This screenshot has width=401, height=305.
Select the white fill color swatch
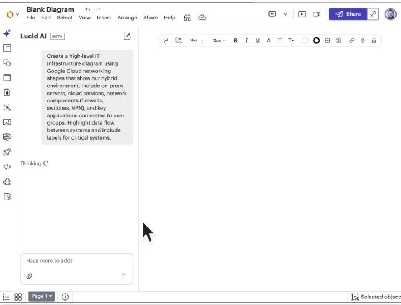click(305, 41)
